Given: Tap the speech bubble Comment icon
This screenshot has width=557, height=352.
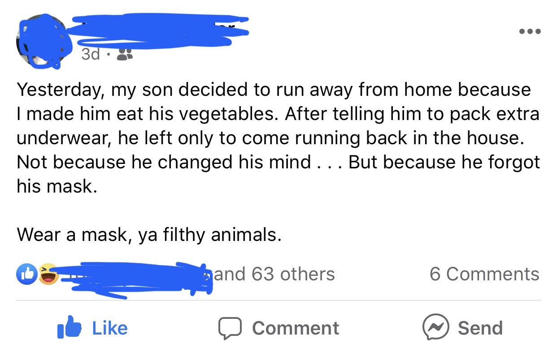Looking at the screenshot, I should click(x=230, y=328).
